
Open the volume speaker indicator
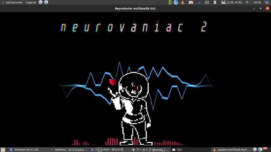point(248,2)
